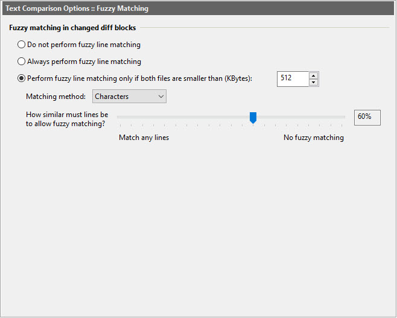The image size is (397, 318).
Task: Increase KBytes with the up spinner arrow
Action: [313, 75]
